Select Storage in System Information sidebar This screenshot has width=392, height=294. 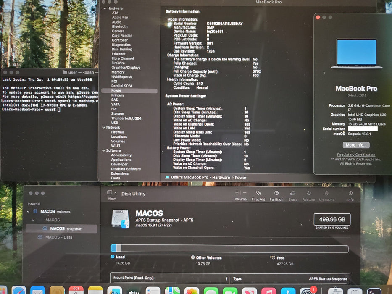[118, 113]
